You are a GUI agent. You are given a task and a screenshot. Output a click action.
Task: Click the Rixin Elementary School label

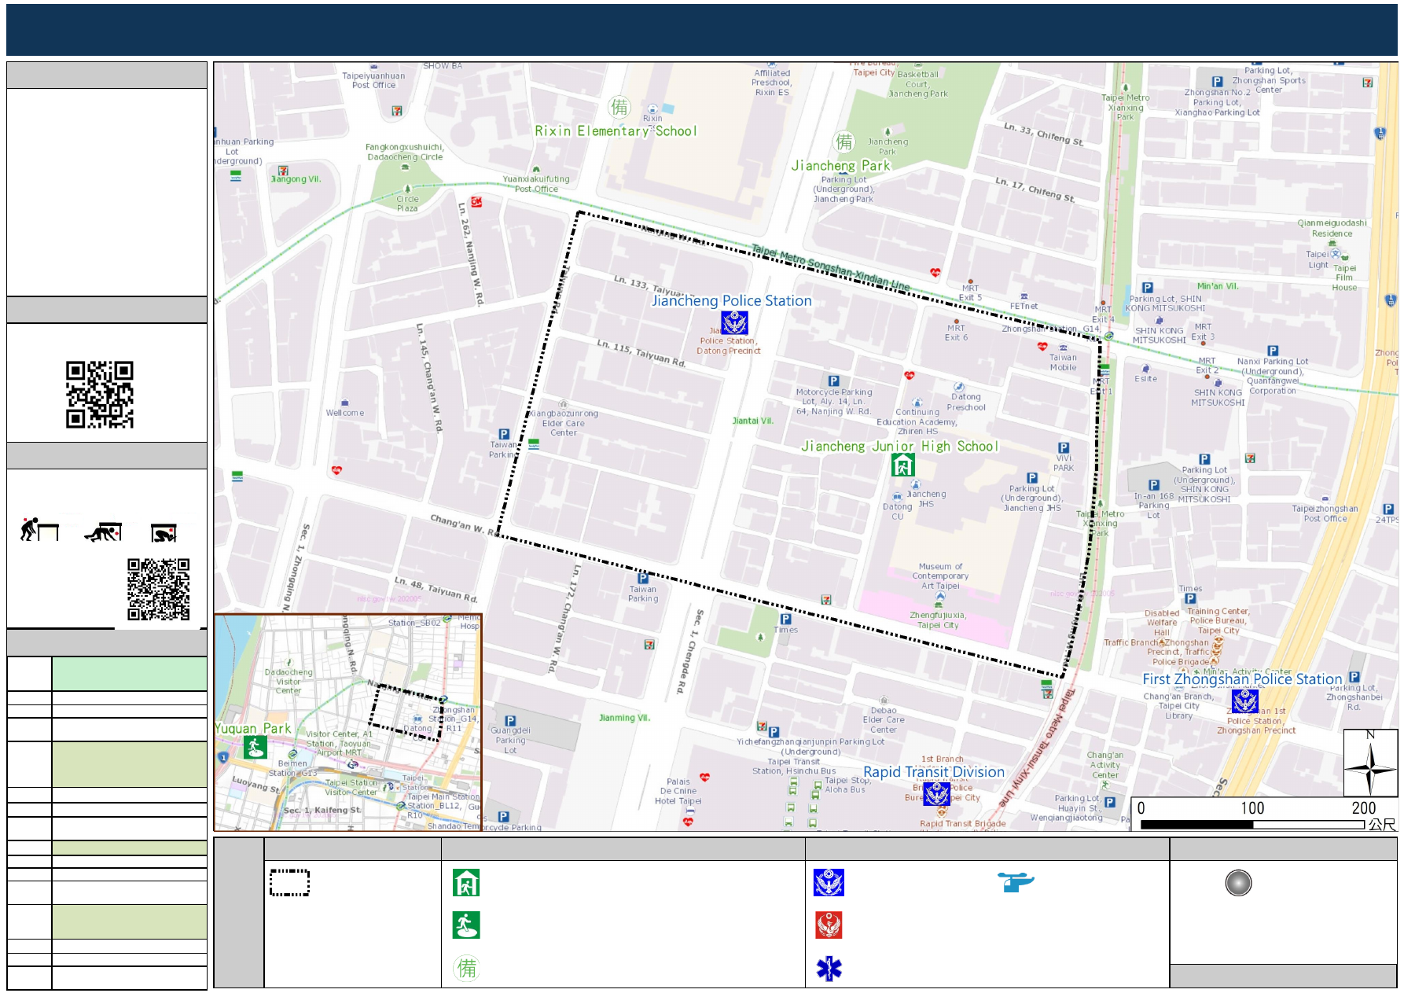(x=616, y=131)
